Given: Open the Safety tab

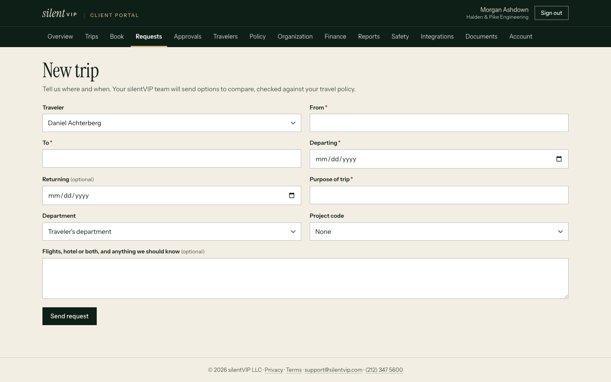Looking at the screenshot, I should 400,37.
